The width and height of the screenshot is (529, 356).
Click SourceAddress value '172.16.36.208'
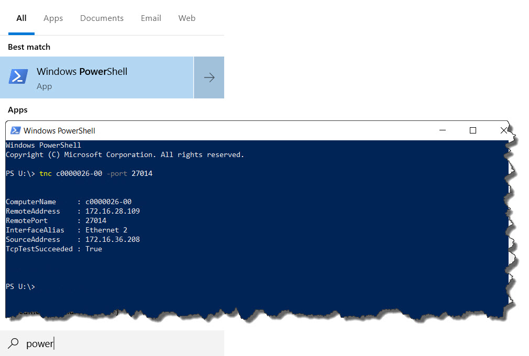point(112,239)
